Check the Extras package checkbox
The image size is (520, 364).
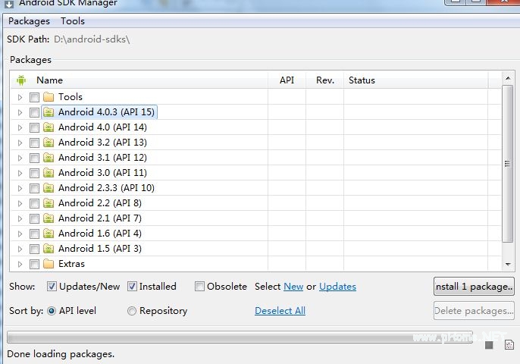point(34,264)
